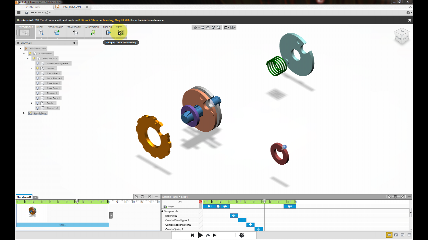Select the Step1 bar in Storyboard1
This screenshot has height=240, width=428.
(x=62, y=224)
